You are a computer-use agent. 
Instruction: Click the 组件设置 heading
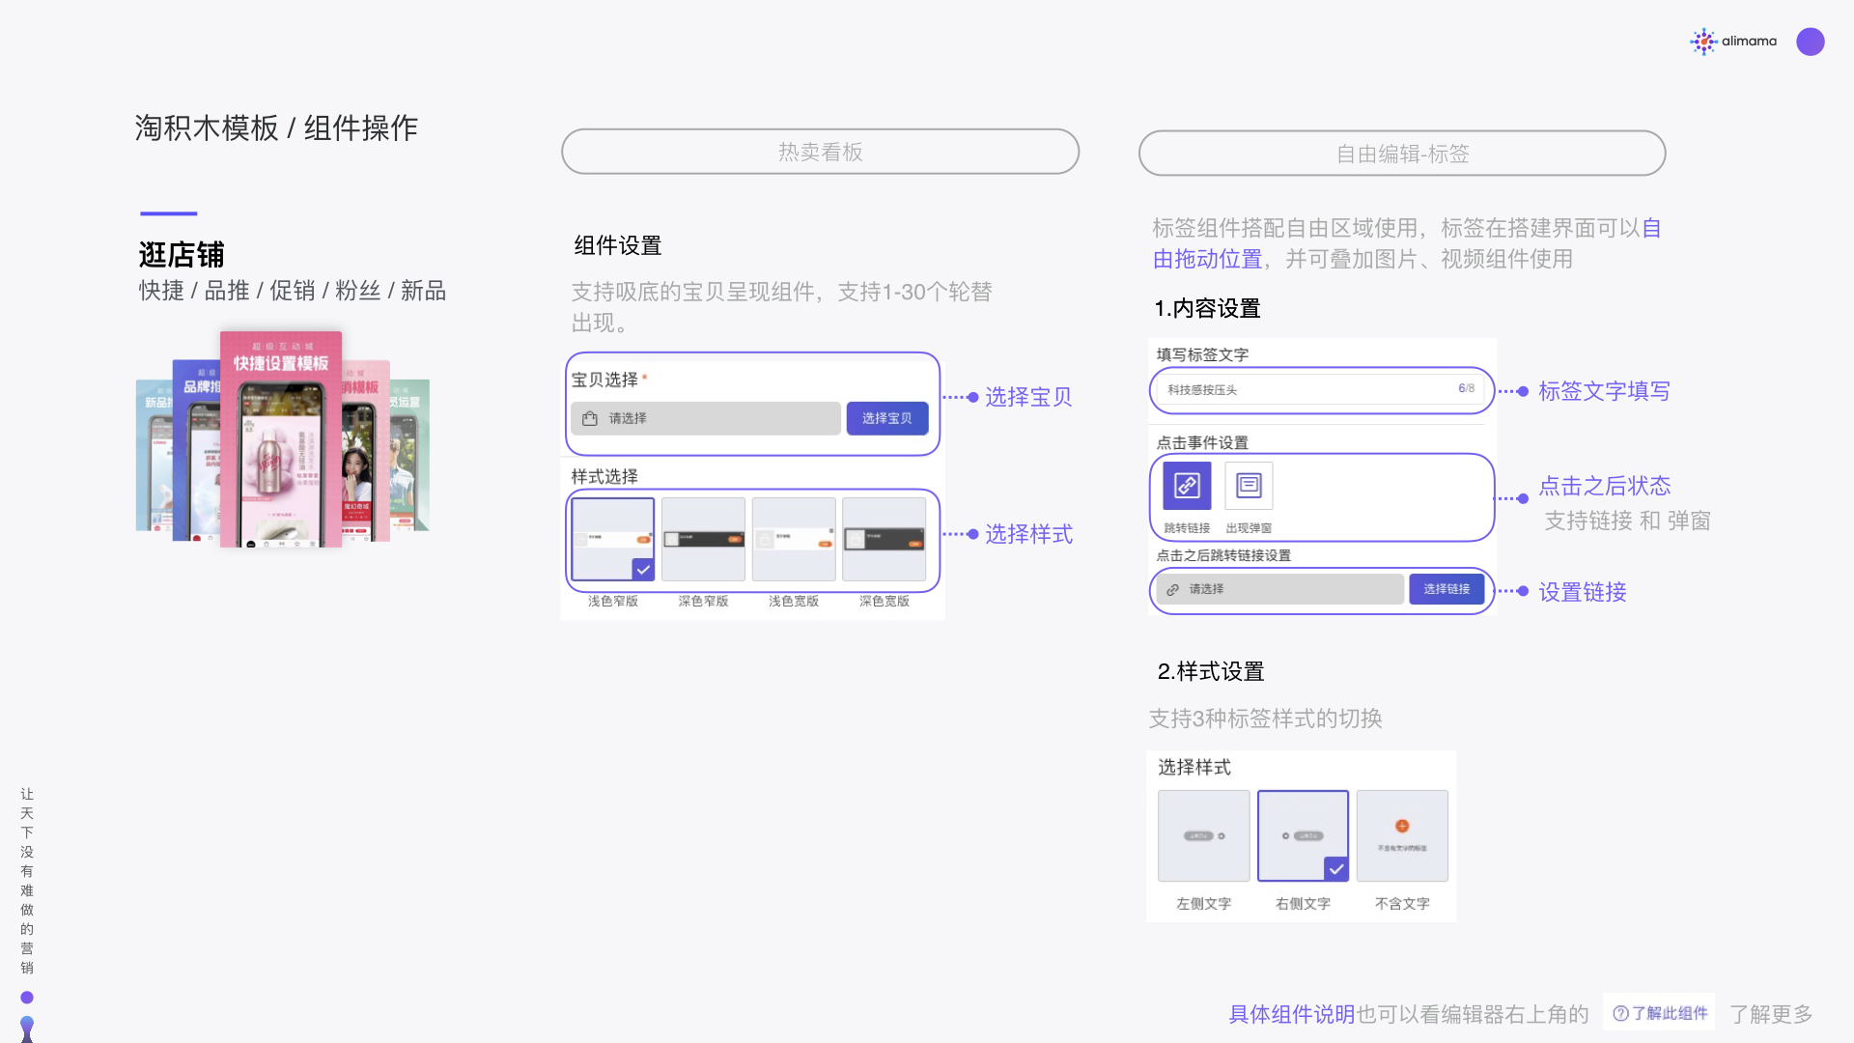618,245
